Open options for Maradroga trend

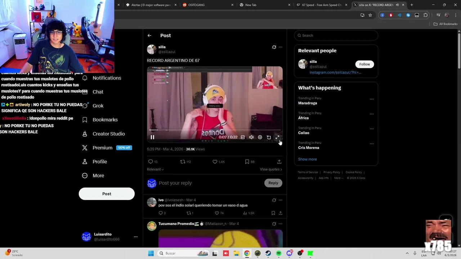[x=372, y=99]
